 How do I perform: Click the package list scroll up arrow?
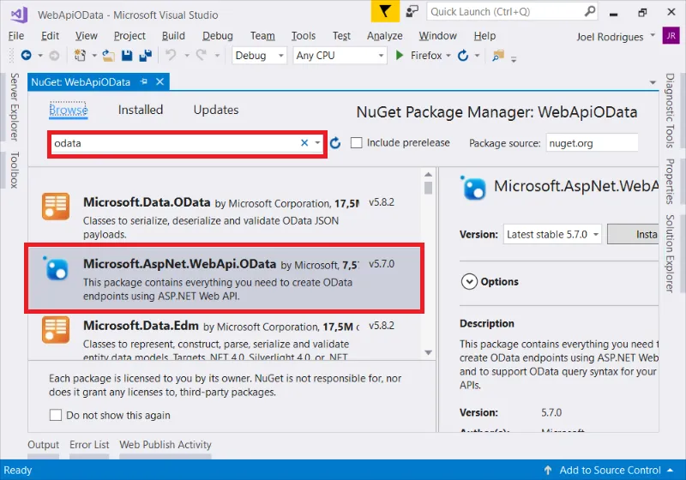point(428,174)
